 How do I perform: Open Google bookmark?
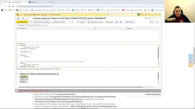61,10
